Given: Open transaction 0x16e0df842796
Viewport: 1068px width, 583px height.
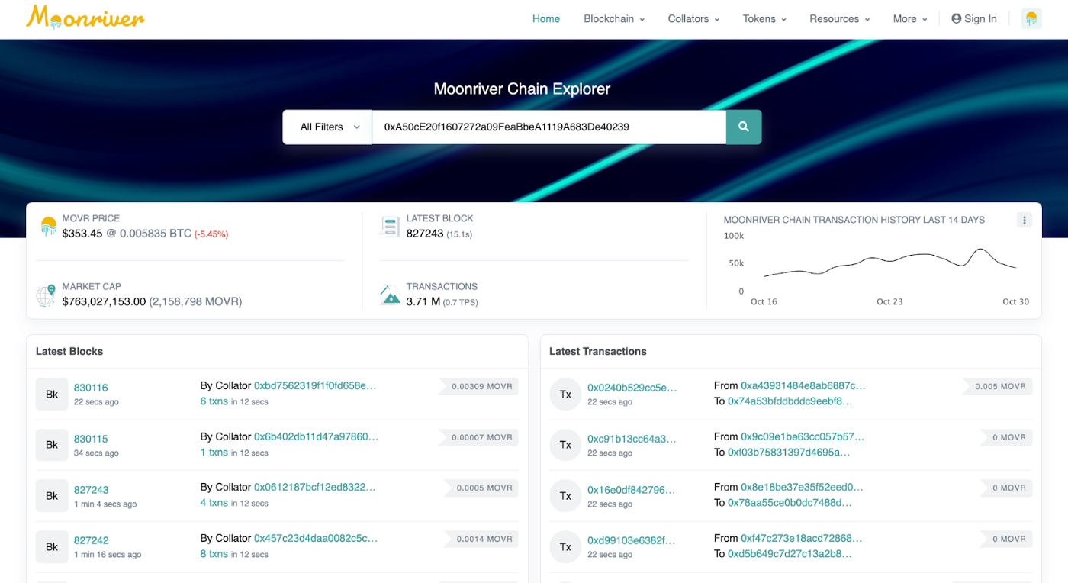Looking at the screenshot, I should pos(631,490).
